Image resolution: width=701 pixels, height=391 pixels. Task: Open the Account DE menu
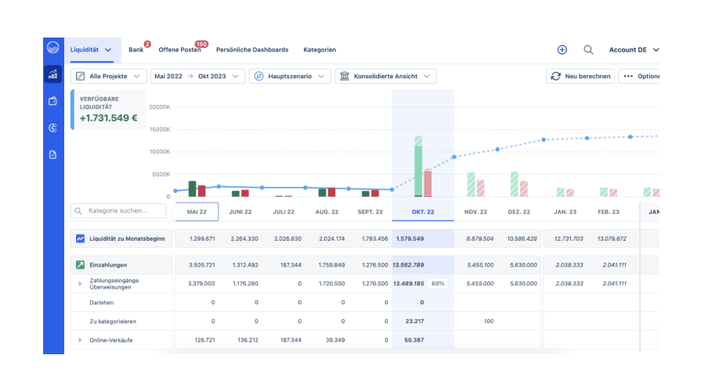tap(634, 49)
